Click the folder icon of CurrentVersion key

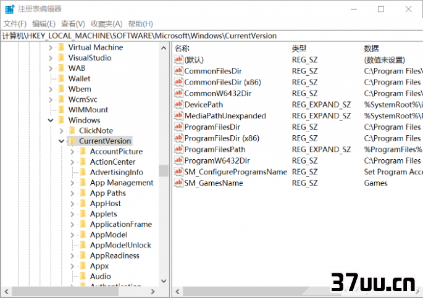72,141
